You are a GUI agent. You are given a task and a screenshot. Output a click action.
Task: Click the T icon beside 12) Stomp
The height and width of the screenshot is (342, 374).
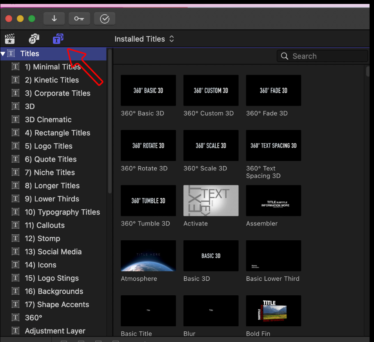pyautogui.click(x=16, y=238)
